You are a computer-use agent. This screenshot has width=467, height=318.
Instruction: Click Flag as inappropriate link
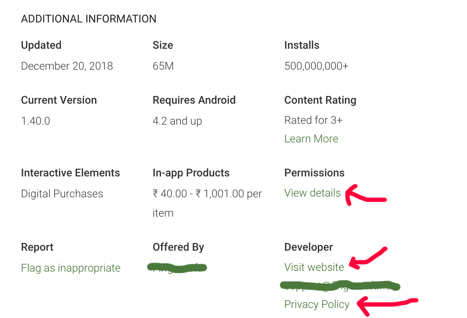click(70, 268)
